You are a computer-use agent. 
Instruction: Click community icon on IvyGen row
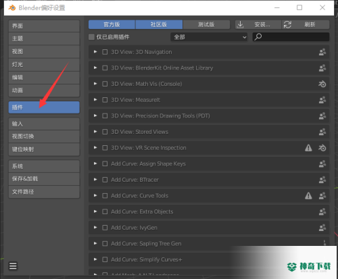pos(322,228)
